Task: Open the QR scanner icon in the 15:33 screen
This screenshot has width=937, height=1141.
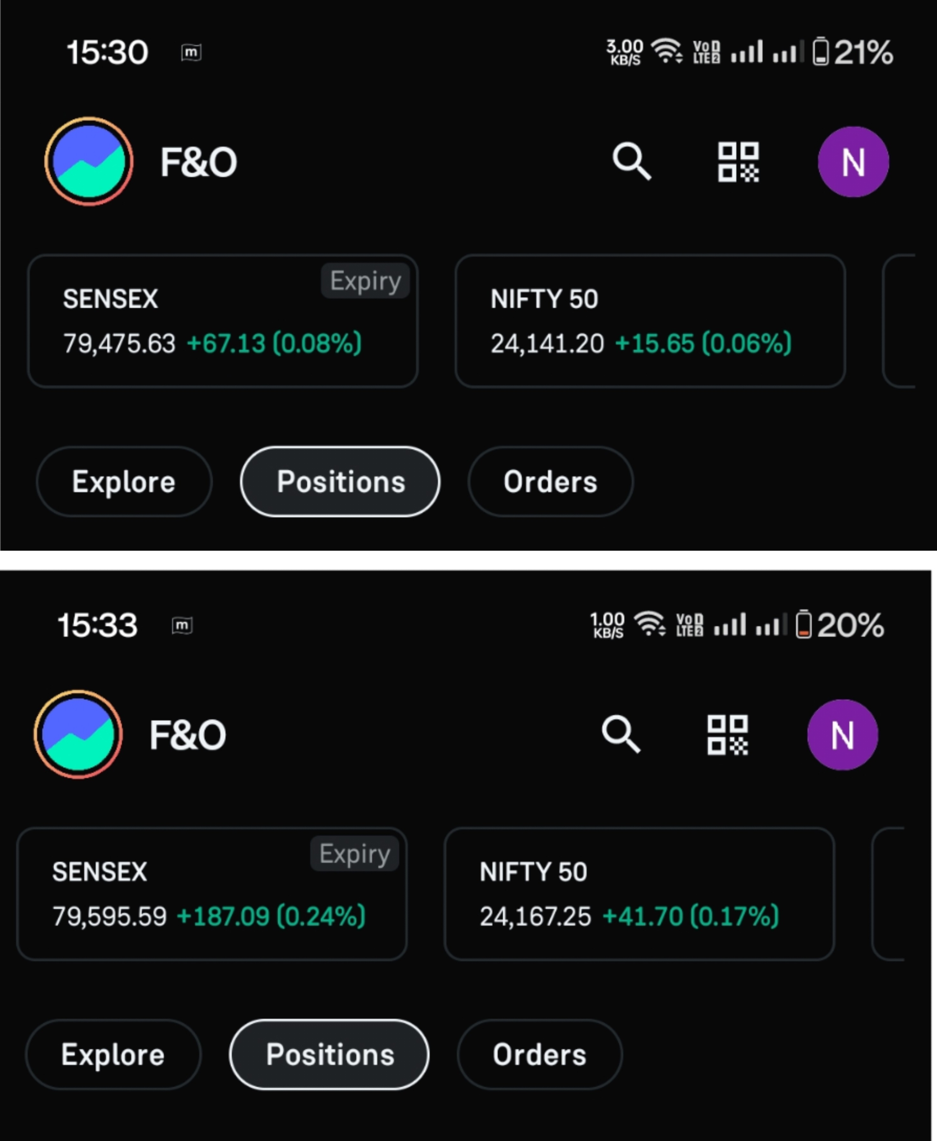Action: tap(727, 735)
